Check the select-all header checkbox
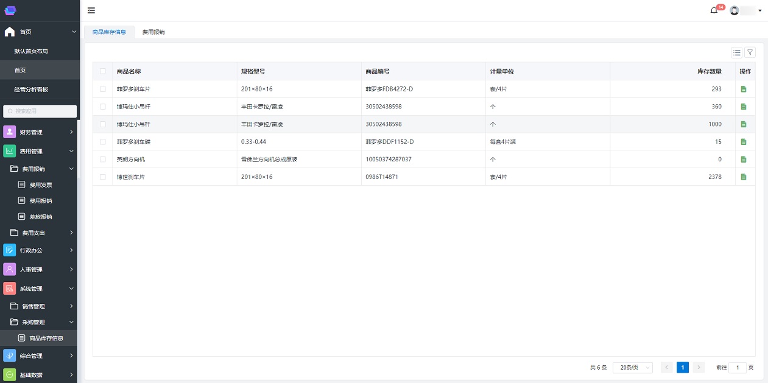This screenshot has width=768, height=383. [103, 71]
